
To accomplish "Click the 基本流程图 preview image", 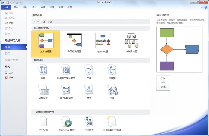I will pos(179,50).
